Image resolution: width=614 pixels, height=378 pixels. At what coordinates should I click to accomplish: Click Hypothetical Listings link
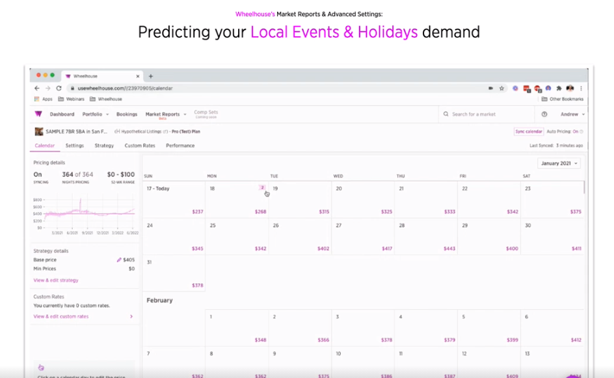(141, 131)
